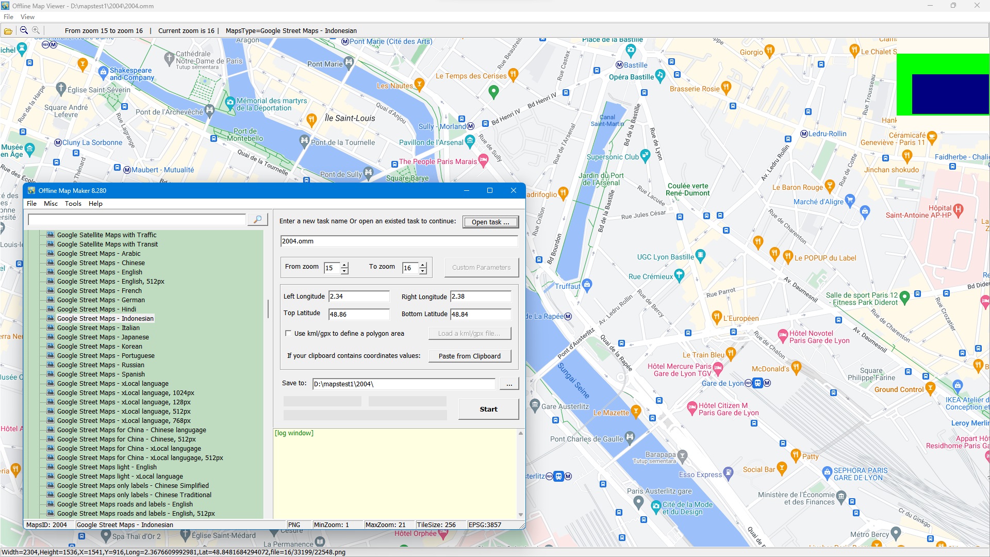Click the Gare de Lyon train station icon
The height and width of the screenshot is (557, 990).
point(757,383)
